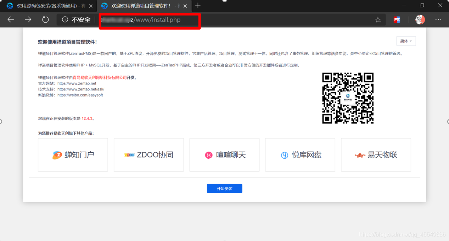This screenshot has width=449, height=241.
Task: Click the 蝉知门户 product card
Action: [x=73, y=155]
